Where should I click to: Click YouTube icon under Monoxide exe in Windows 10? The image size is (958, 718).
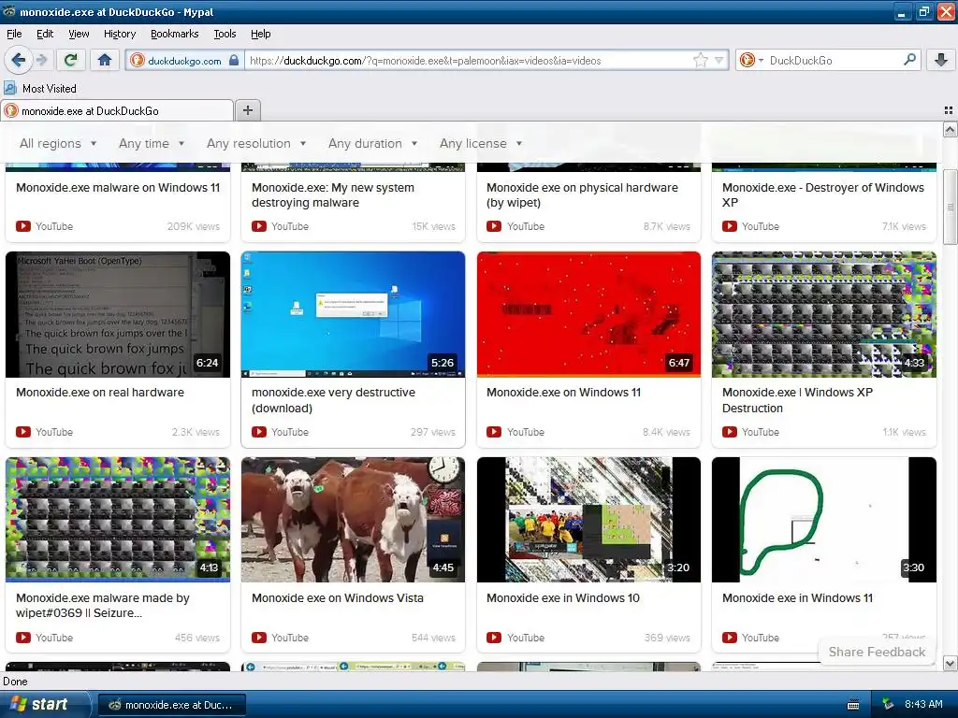click(x=494, y=638)
